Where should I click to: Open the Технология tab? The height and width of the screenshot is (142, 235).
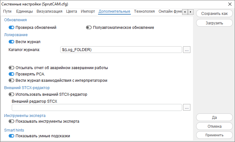point(144,11)
